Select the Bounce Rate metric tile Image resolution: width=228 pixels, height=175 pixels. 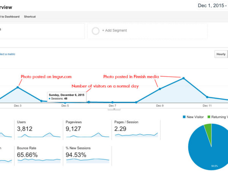39,156
